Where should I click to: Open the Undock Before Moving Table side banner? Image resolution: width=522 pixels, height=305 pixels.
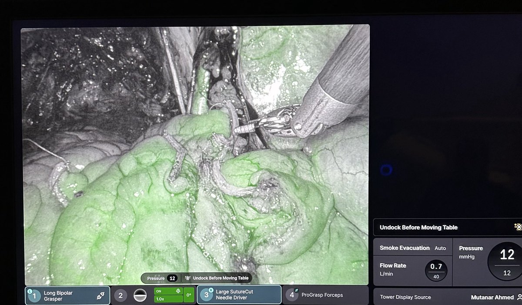(448, 227)
